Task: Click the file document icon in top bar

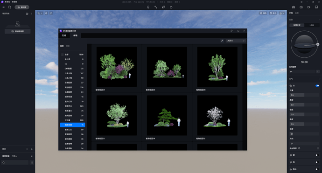Action: click(x=10, y=7)
